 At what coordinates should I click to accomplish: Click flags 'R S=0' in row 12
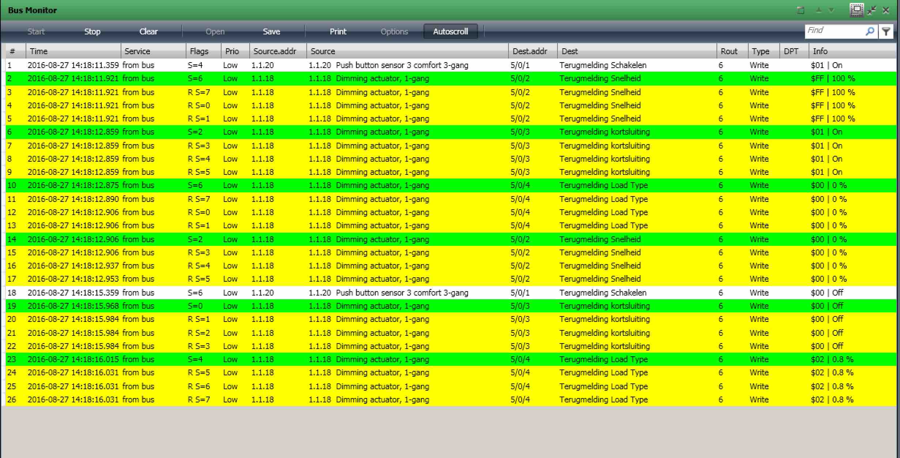[199, 212]
